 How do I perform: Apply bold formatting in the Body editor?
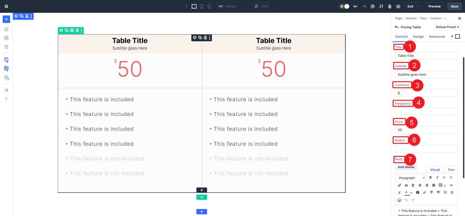pos(430,177)
